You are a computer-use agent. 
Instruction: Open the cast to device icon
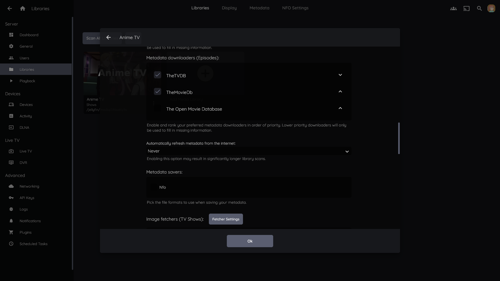point(466,9)
